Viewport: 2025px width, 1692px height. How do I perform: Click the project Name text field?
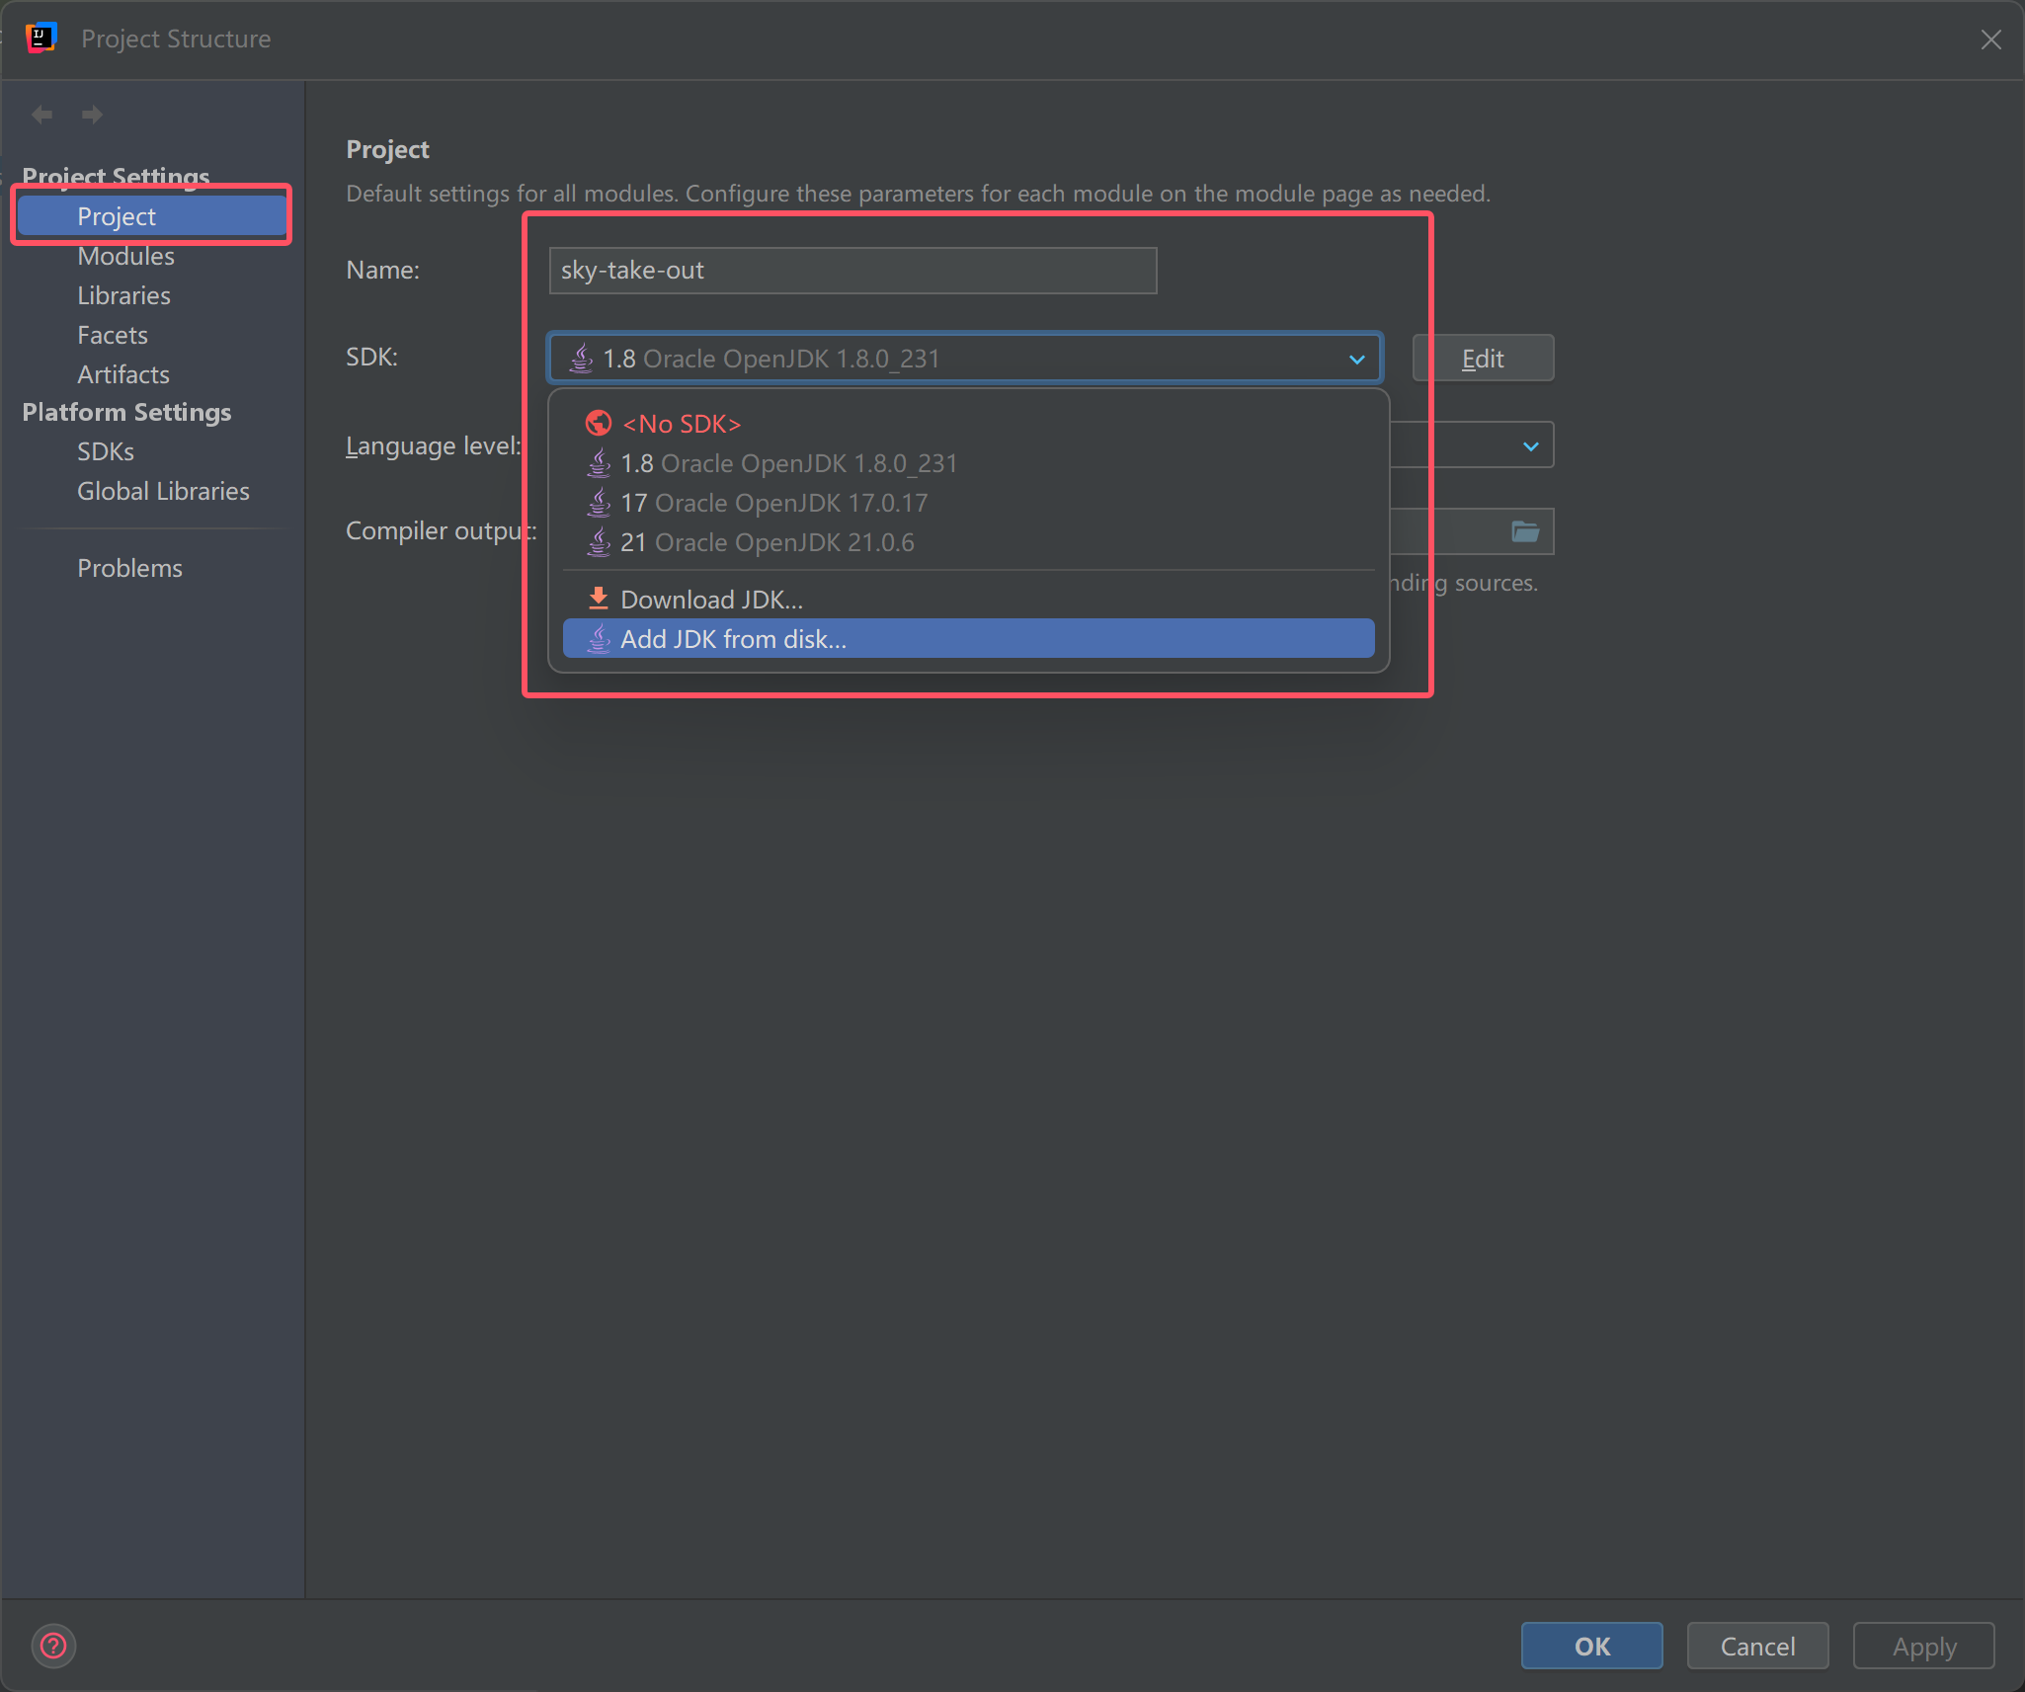point(851,271)
